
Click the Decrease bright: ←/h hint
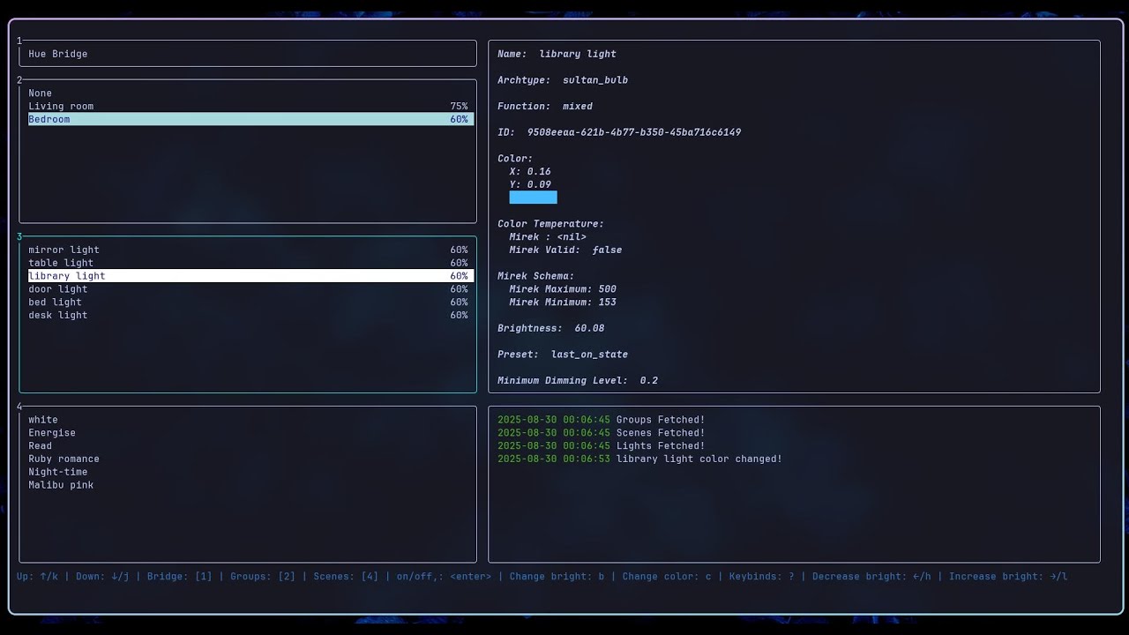click(871, 577)
